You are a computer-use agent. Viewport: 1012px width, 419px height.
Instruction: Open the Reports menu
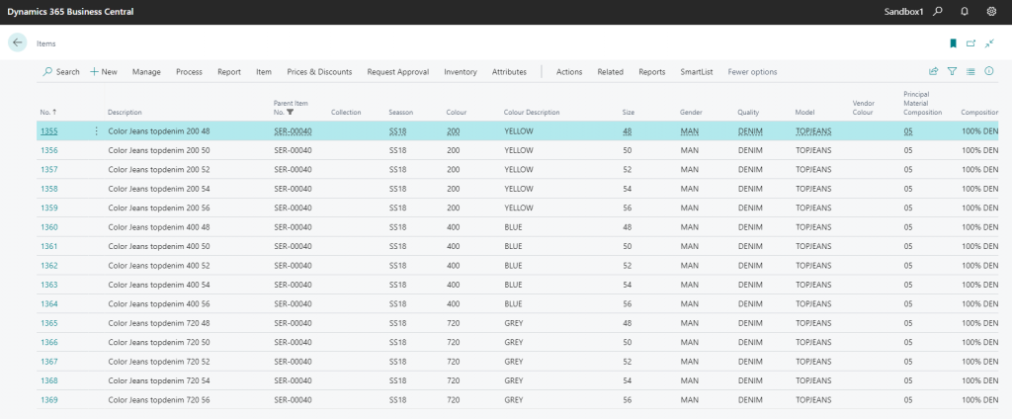(x=652, y=72)
